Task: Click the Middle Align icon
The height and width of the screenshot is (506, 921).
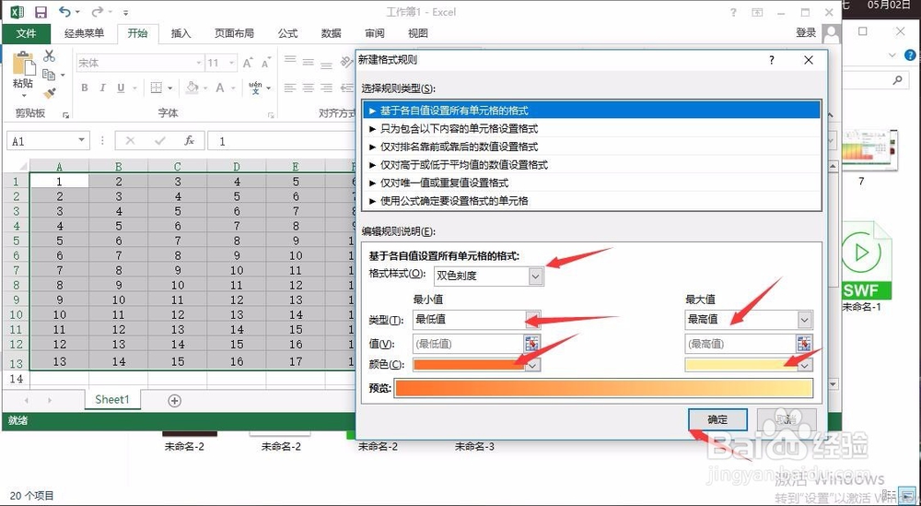Action: pyautogui.click(x=309, y=61)
